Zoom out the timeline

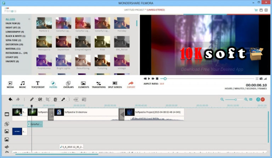[x=222, y=99]
